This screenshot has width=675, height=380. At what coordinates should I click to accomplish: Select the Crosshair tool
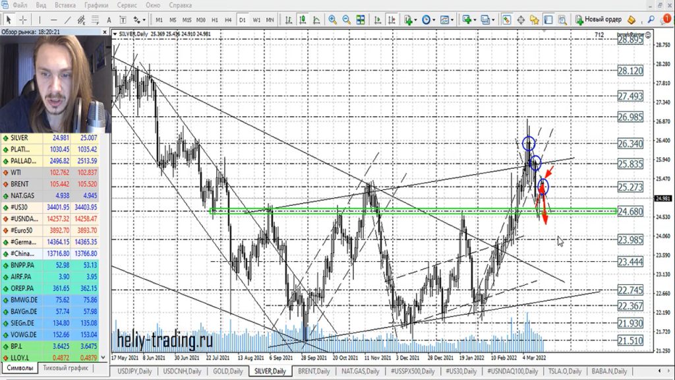click(x=23, y=20)
